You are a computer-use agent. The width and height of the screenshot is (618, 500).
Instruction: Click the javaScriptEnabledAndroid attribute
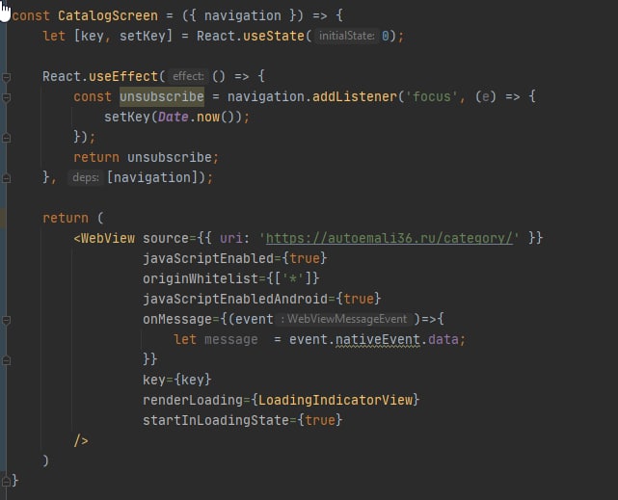pyautogui.click(x=235, y=299)
